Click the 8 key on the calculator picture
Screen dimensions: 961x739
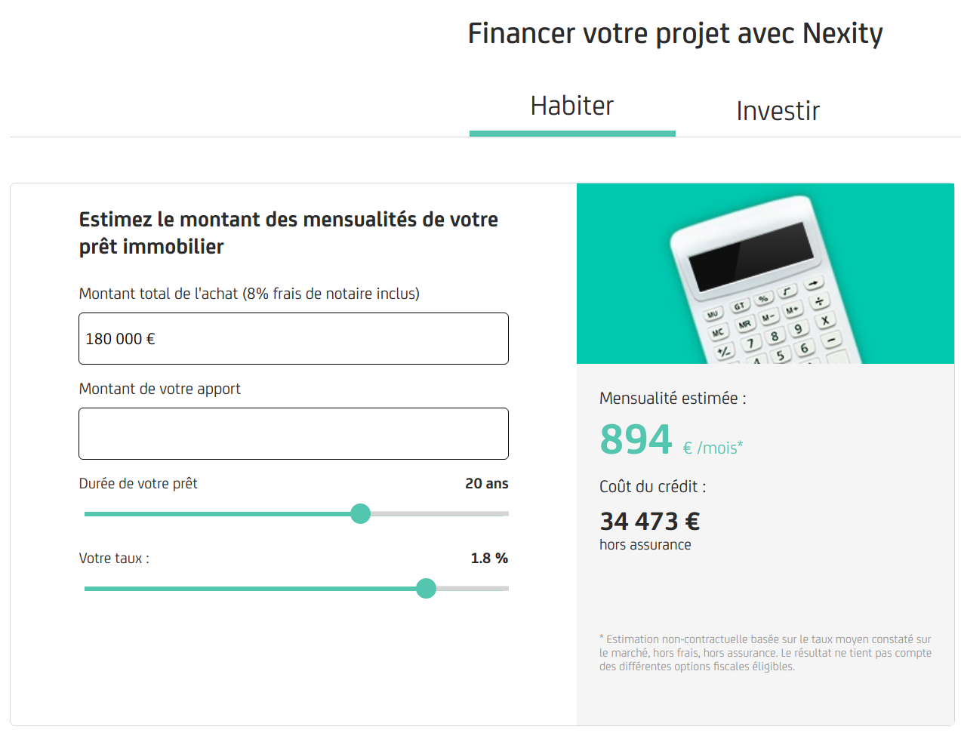(x=775, y=337)
